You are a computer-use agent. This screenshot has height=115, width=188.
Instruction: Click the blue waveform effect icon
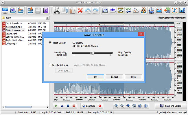pyautogui.click(x=113, y=10)
